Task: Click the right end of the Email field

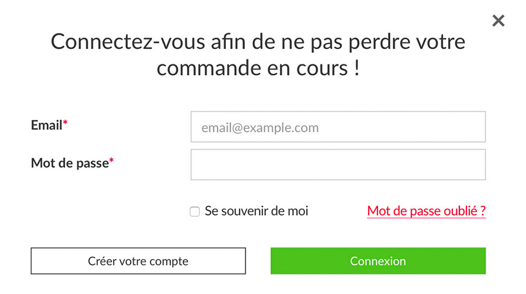Action: click(475, 127)
